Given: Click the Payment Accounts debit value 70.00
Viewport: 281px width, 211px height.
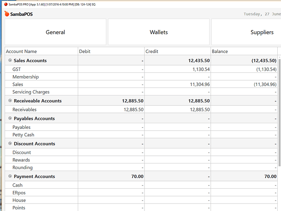Looking at the screenshot, I should tap(137, 176).
